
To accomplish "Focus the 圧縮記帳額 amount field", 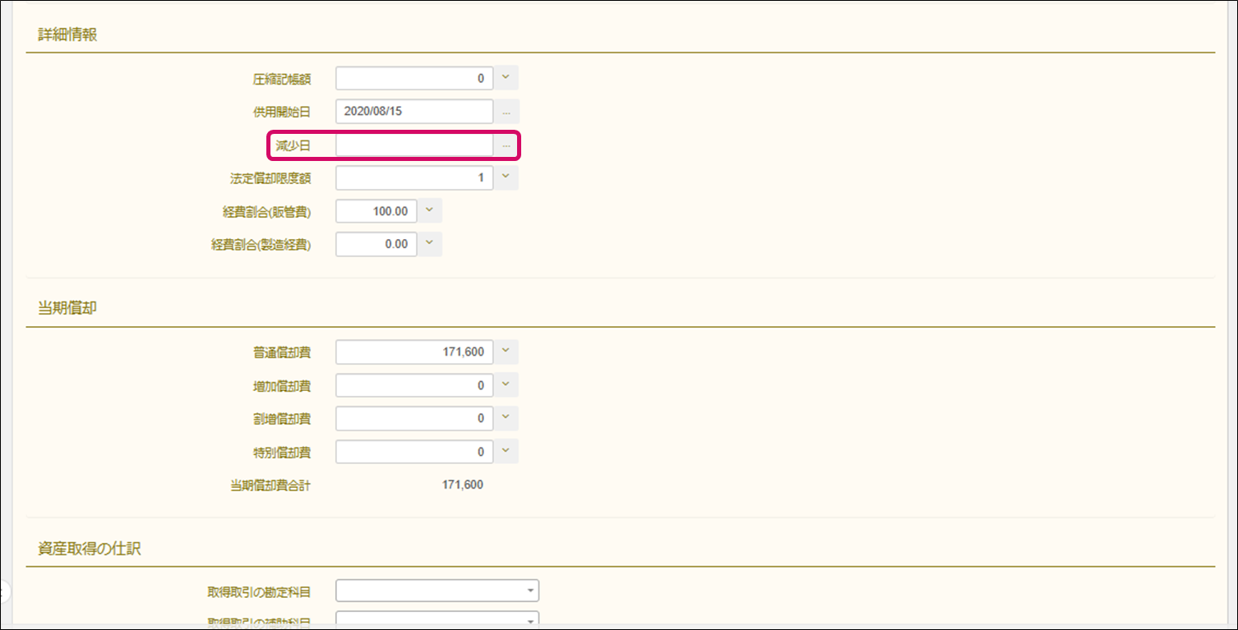I will pyautogui.click(x=414, y=78).
